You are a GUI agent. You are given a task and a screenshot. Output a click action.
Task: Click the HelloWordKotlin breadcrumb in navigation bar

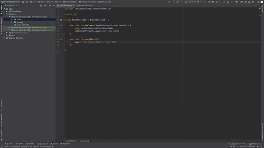pyautogui.click(x=11, y=2)
